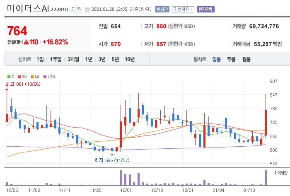Select the 1년 line chart period

[89, 59]
